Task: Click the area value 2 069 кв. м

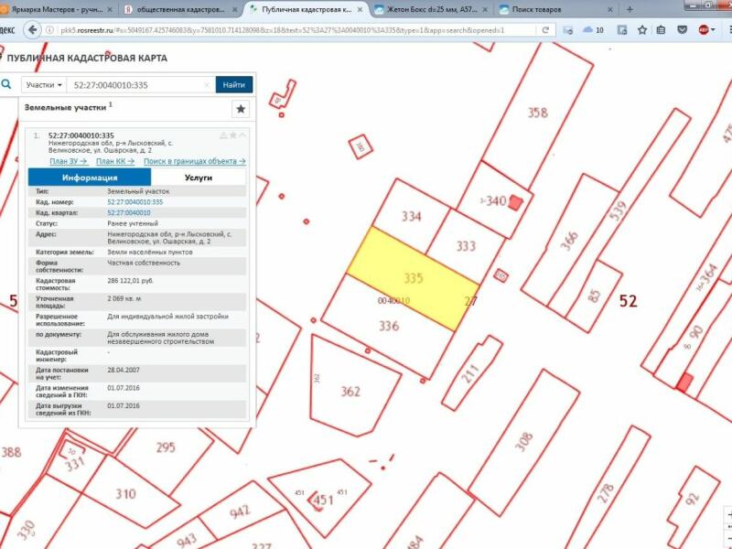Action: click(124, 298)
